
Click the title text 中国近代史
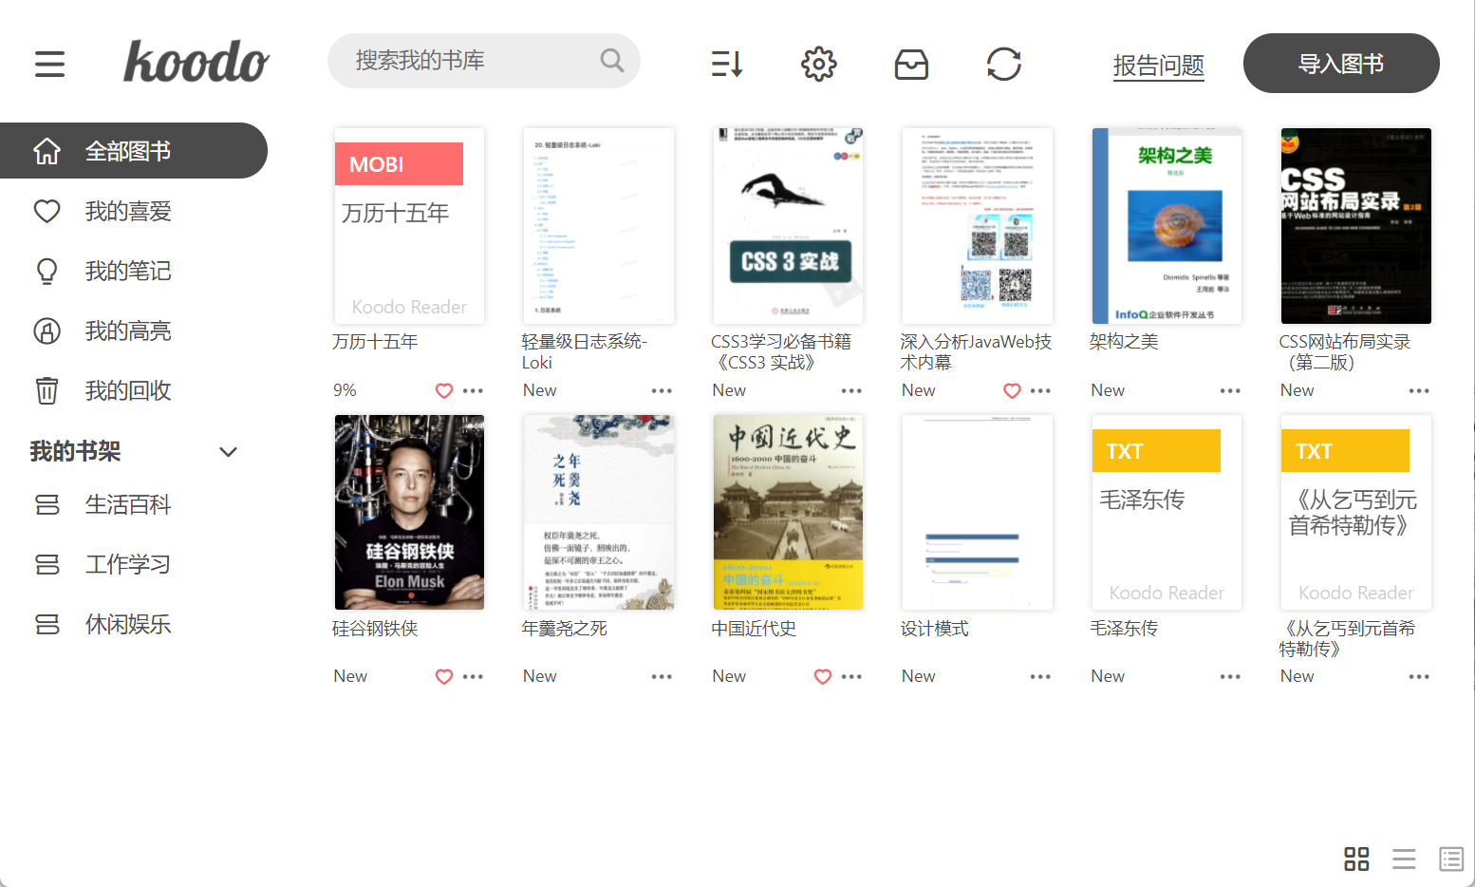click(x=755, y=629)
